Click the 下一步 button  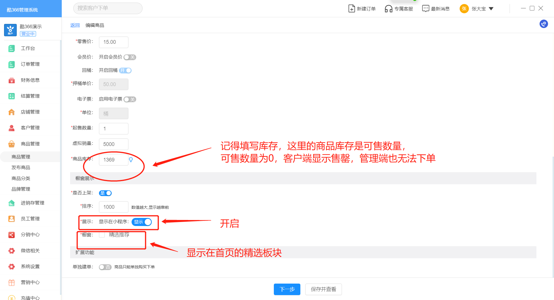click(287, 289)
